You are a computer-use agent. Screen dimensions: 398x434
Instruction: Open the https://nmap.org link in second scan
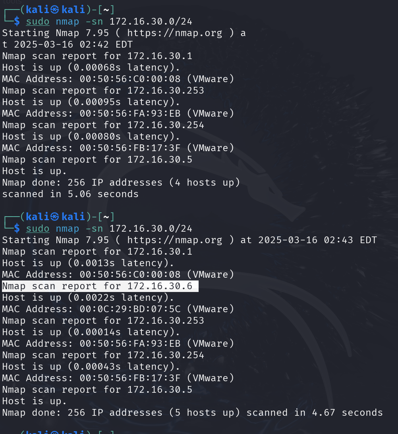[175, 240]
